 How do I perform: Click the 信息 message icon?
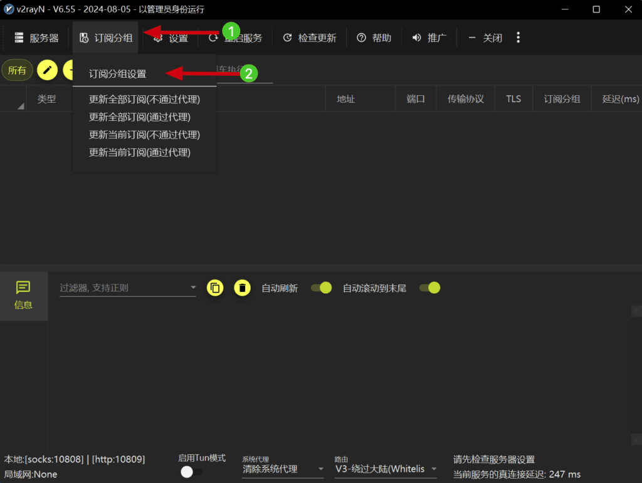(x=23, y=288)
